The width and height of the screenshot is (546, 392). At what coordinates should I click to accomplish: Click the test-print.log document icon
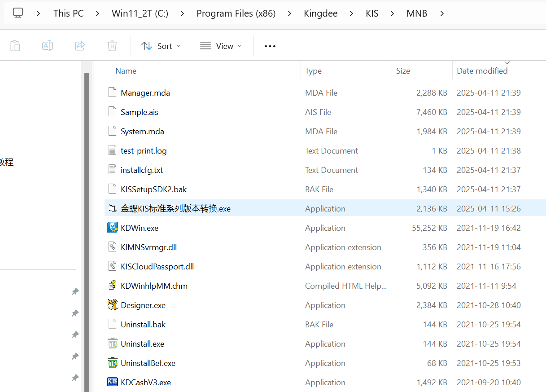pos(113,150)
